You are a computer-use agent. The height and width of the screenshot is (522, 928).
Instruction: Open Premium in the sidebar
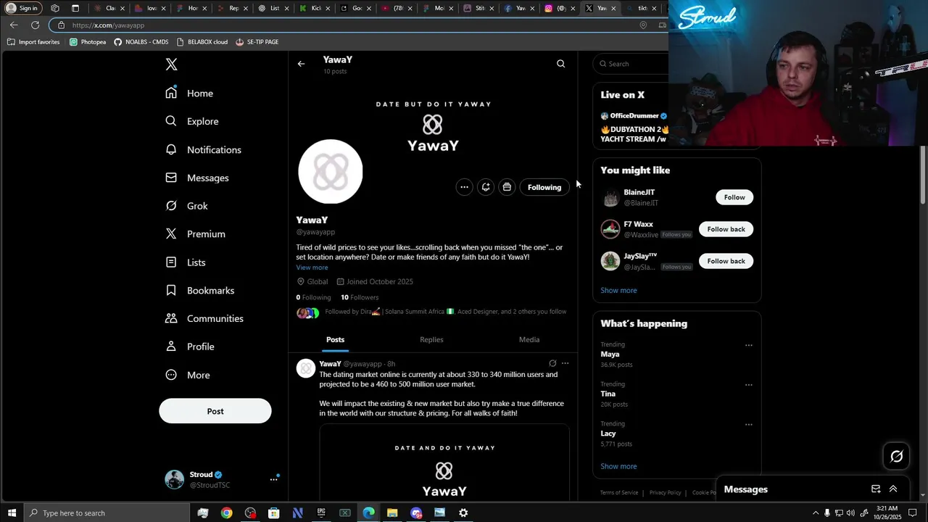[x=195, y=233]
